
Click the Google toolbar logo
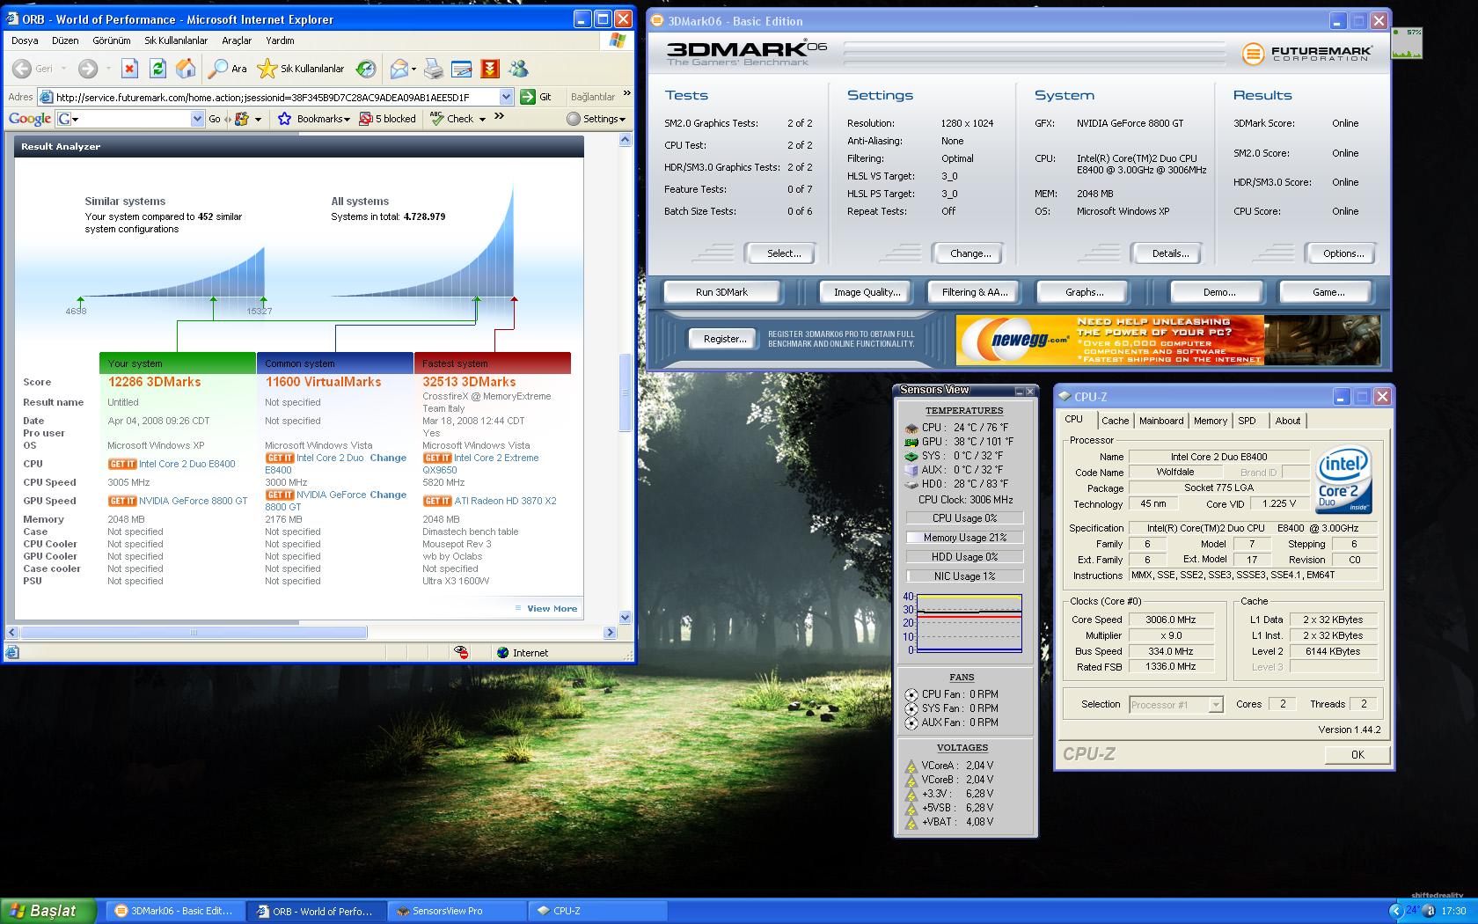pos(30,119)
